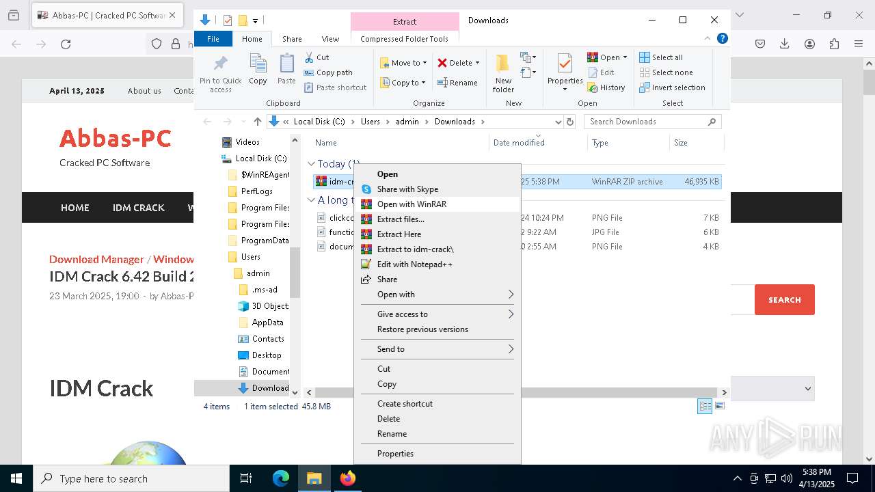Switch to details view layout icon
Screen dimensions: 875x492
point(705,407)
